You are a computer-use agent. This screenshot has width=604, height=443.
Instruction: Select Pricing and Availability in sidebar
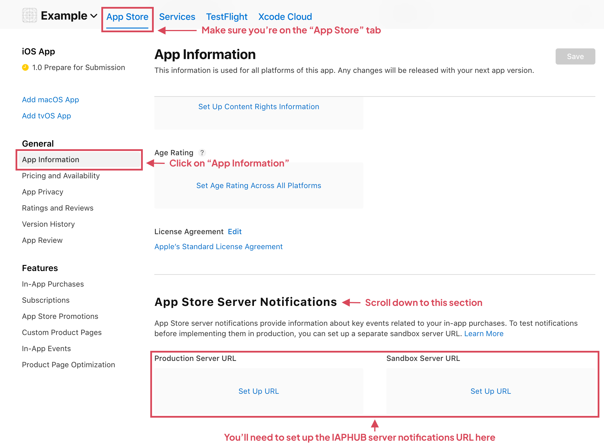tap(61, 176)
